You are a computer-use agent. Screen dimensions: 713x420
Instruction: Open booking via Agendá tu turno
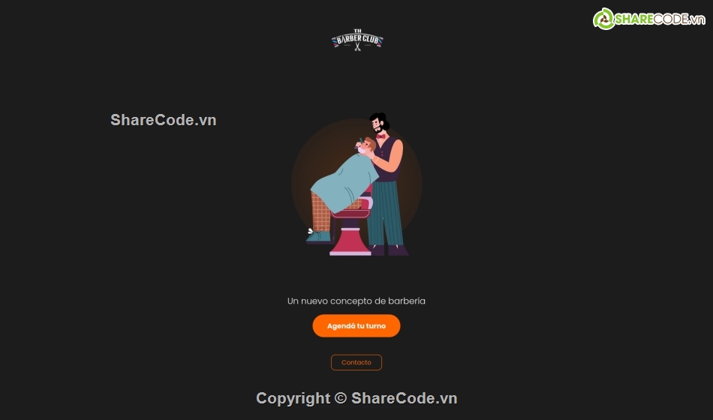click(356, 326)
